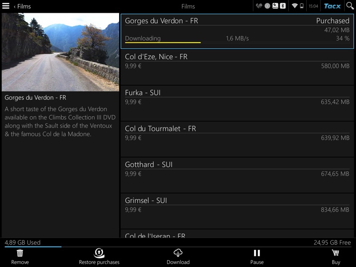Screen dimensions: 356x267
Task: Click the centered Films page title
Action: [x=188, y=6]
